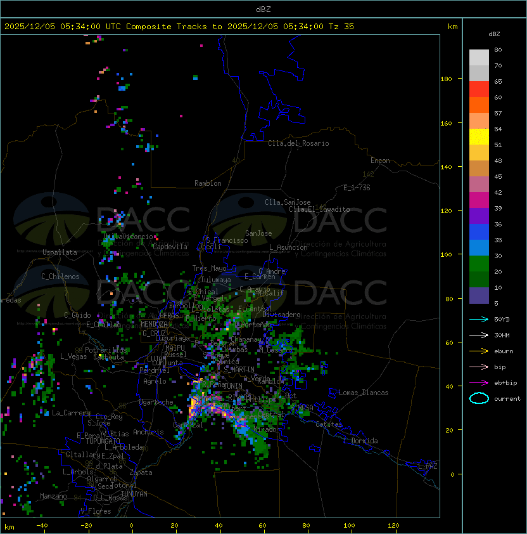Viewport: 527px width, 534px height.
Task: Click the 'L_Asuncion' place label
Action: tap(288, 247)
